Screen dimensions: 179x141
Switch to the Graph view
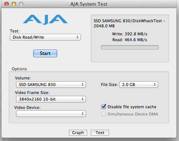pyautogui.click(x=78, y=133)
